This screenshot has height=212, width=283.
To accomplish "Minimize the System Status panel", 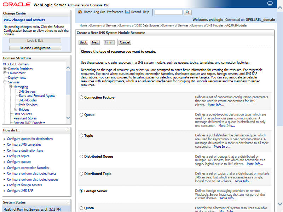I will [68, 202].
